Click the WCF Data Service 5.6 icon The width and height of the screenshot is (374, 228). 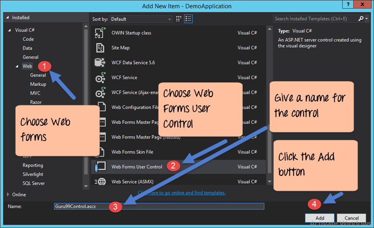pos(100,63)
